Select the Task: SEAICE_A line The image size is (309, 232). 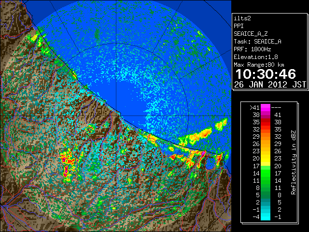257,42
